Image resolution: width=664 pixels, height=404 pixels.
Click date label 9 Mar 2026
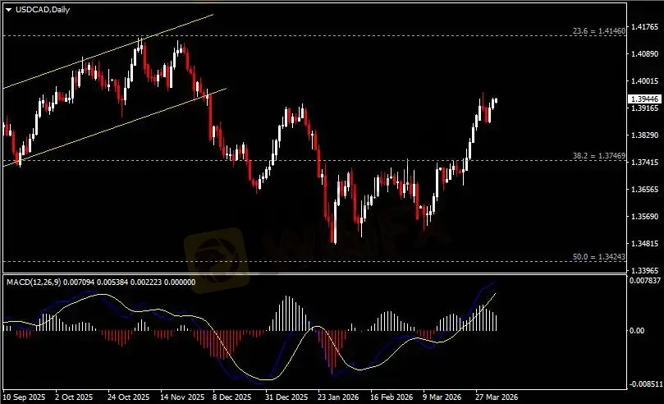[442, 397]
